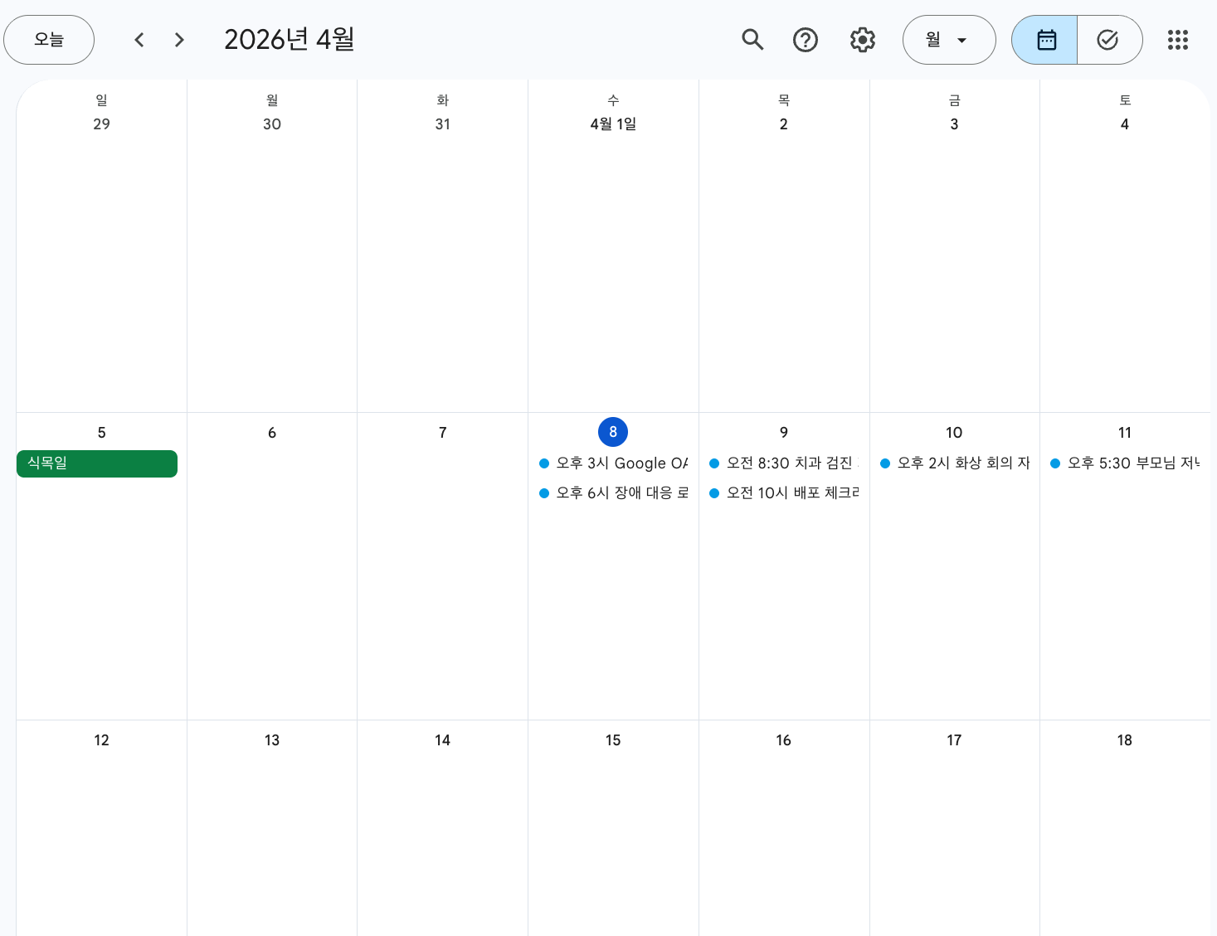
Task: Click date number 12
Action: (101, 740)
